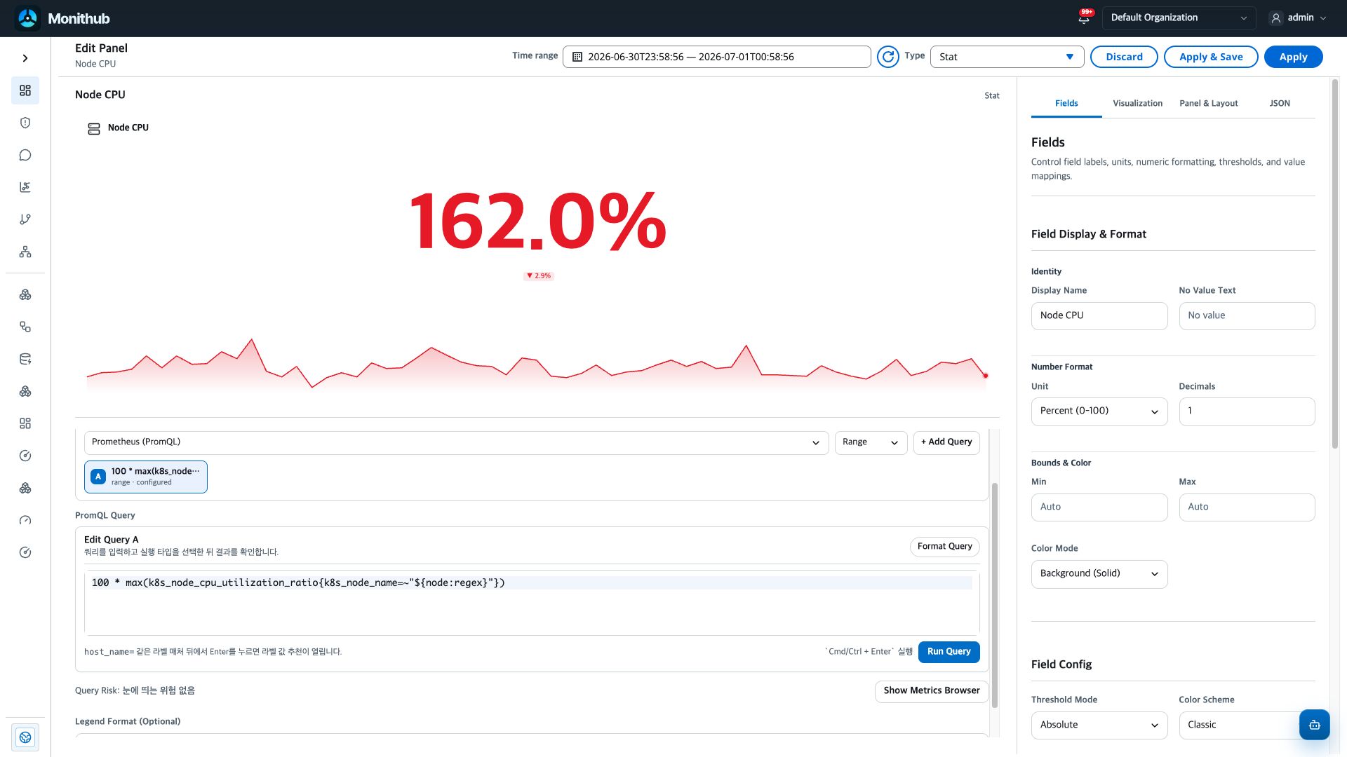Open the git branch icon in sidebar

[x=25, y=219]
